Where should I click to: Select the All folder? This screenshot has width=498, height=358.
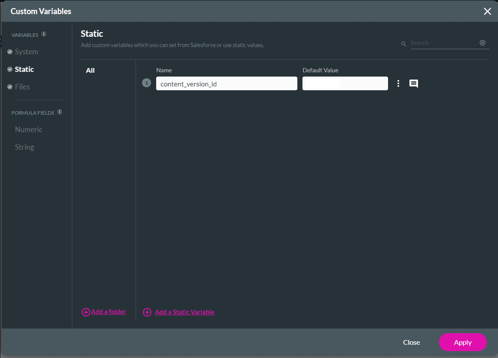click(90, 71)
